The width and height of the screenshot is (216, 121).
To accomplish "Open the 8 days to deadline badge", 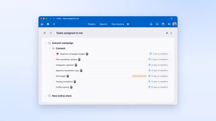I will (158, 87).
